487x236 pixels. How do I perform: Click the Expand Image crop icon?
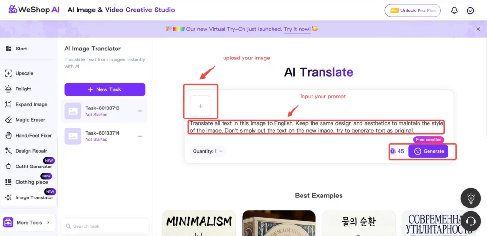[9, 105]
